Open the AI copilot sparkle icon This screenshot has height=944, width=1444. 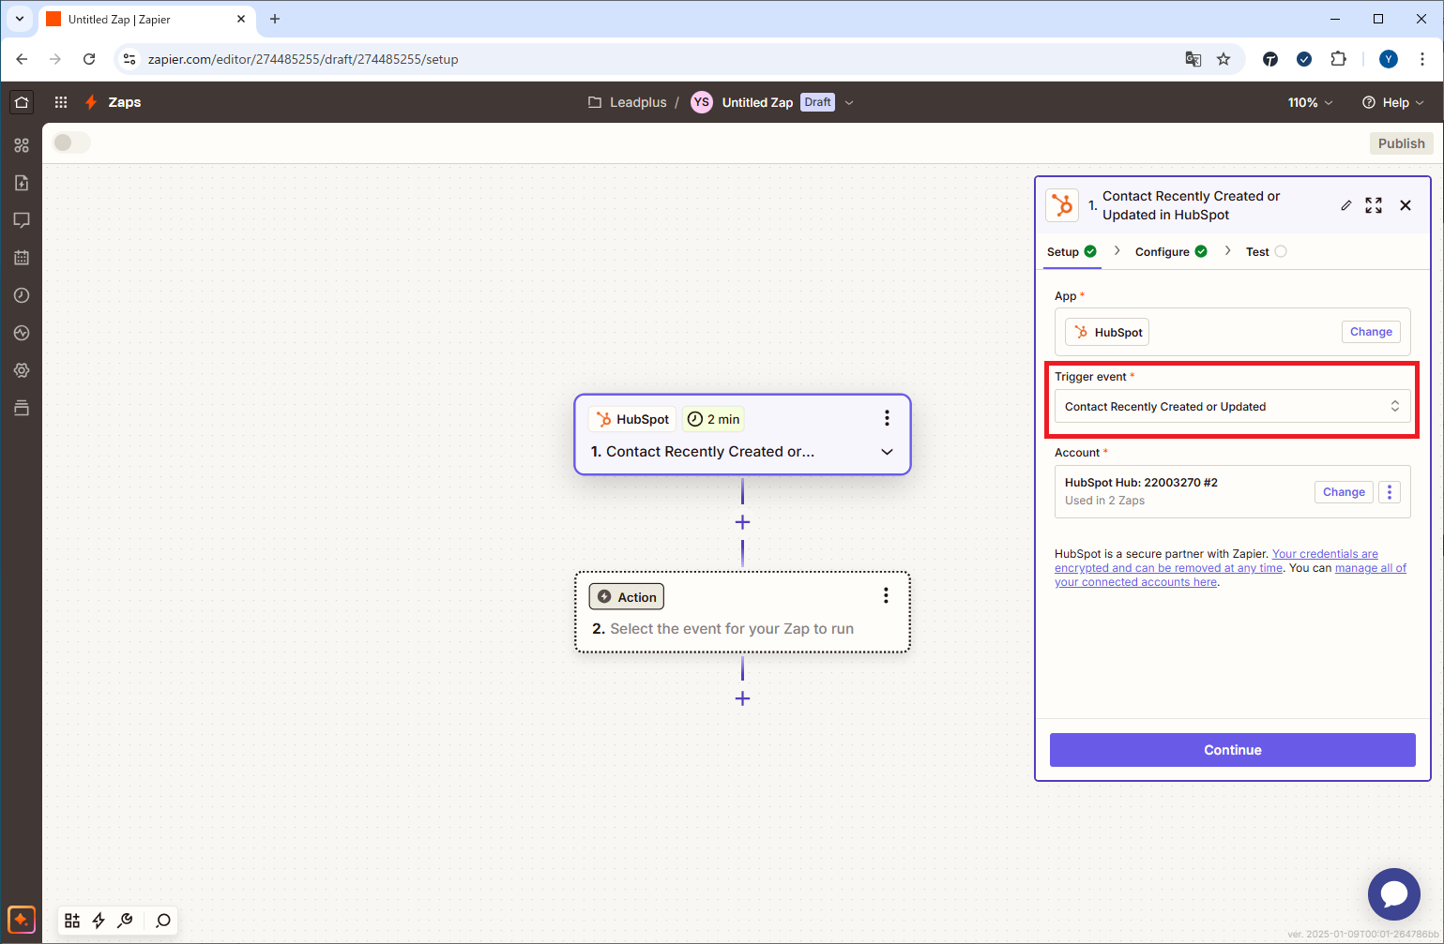(x=22, y=920)
